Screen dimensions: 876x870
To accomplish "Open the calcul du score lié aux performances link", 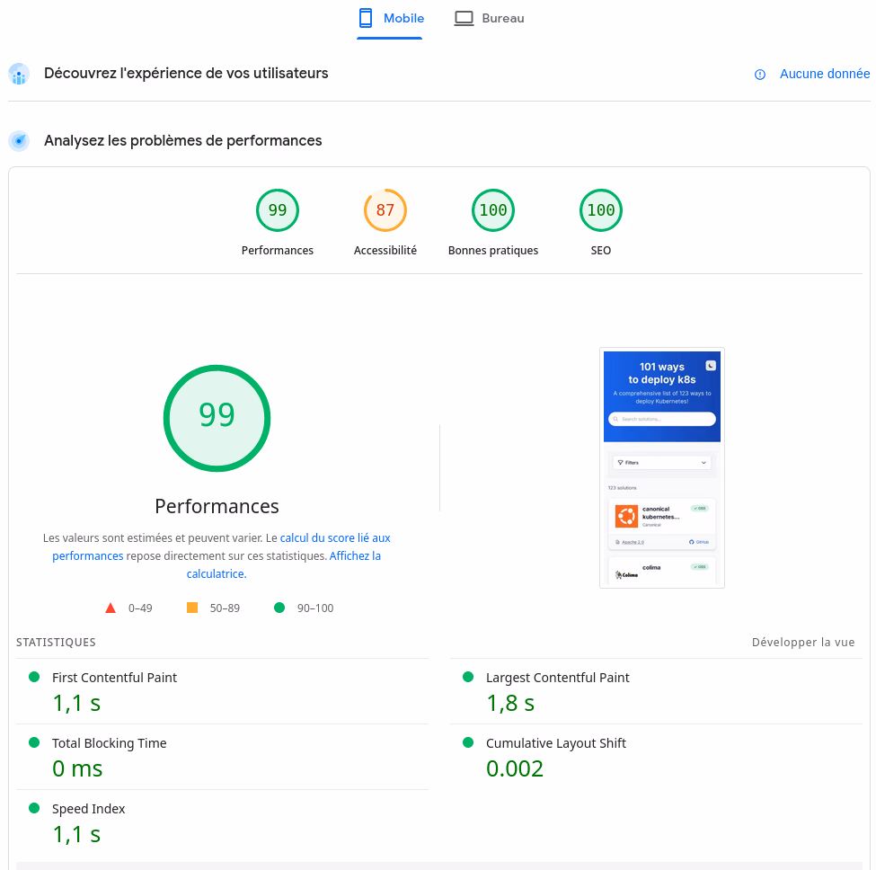I will tap(334, 537).
